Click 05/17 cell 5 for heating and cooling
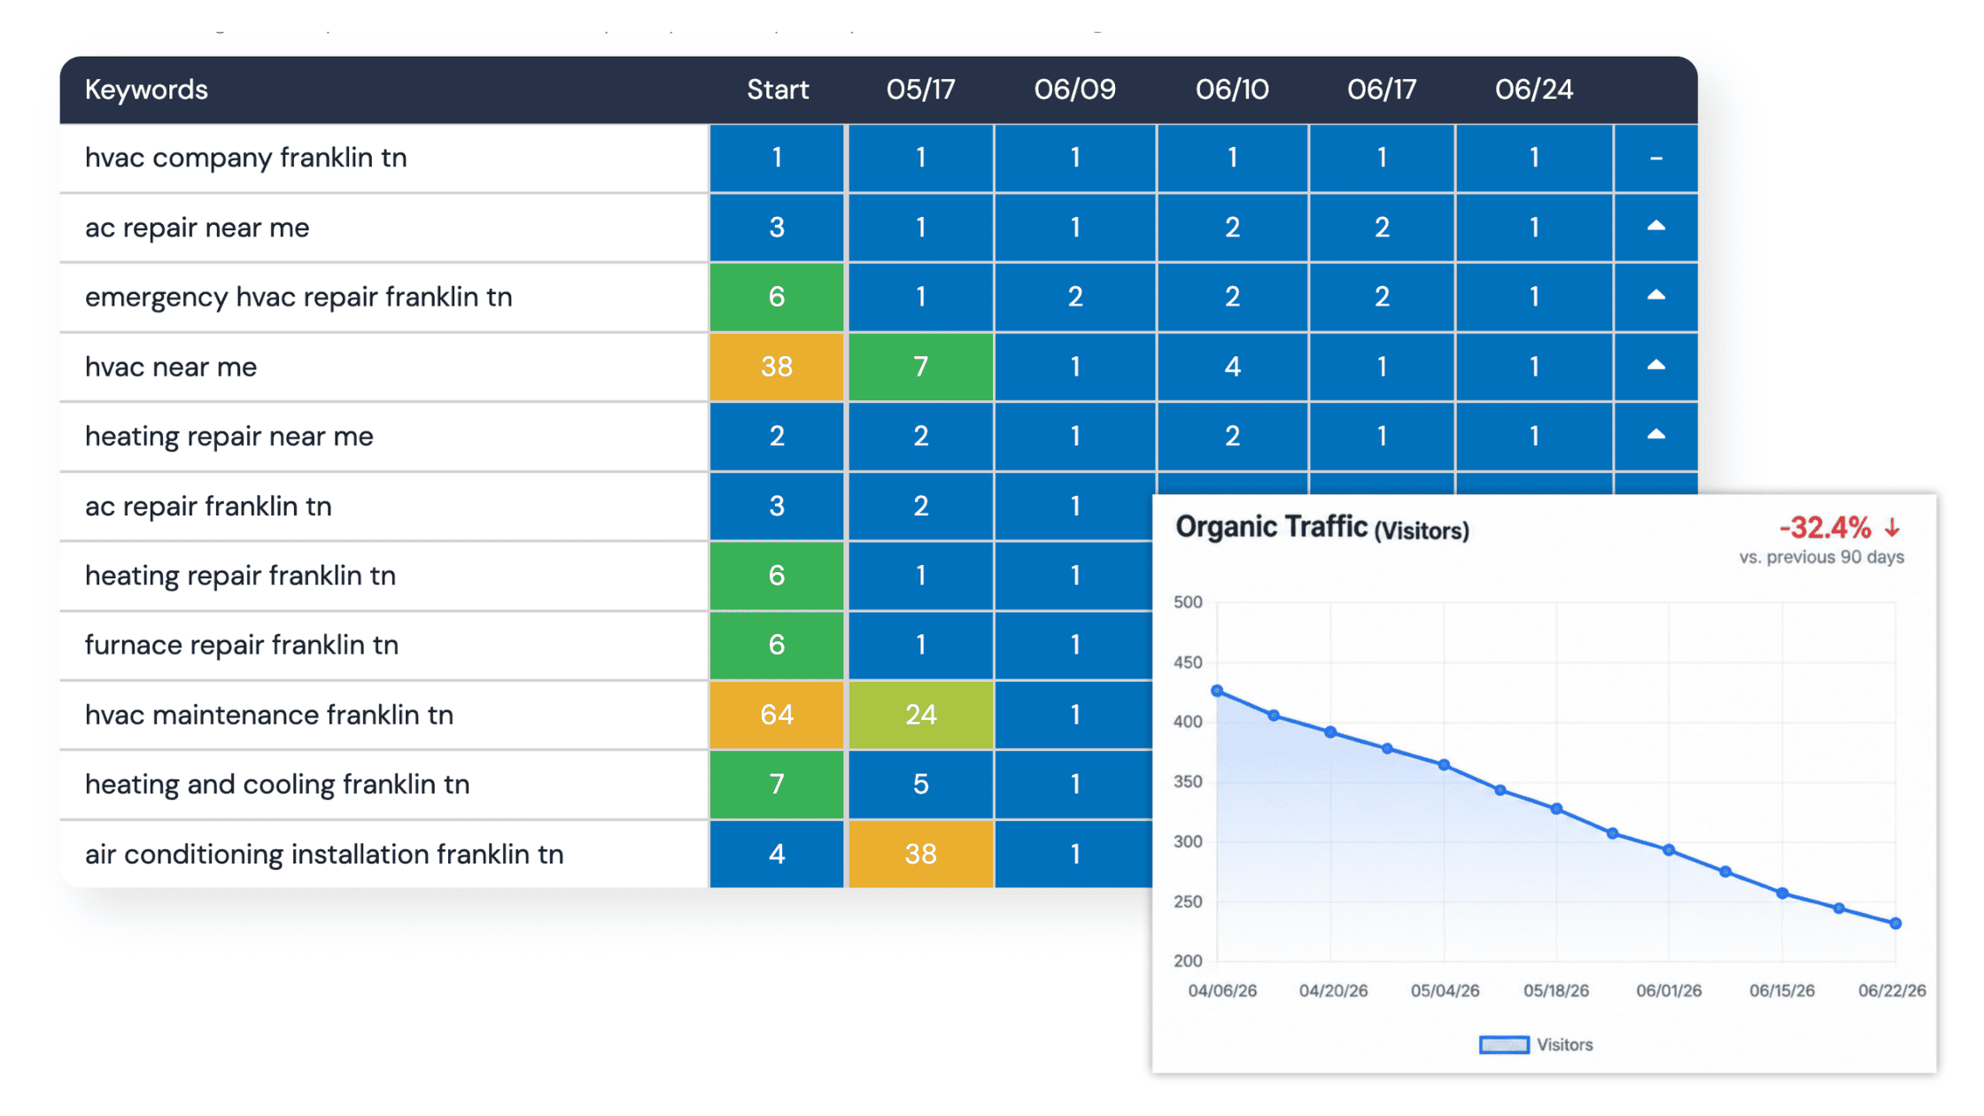 pyautogui.click(x=921, y=784)
